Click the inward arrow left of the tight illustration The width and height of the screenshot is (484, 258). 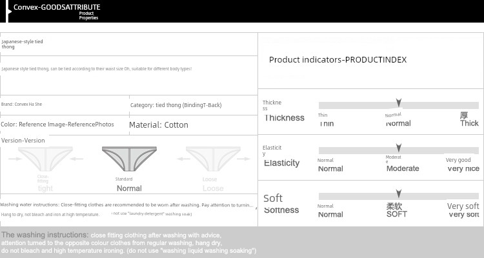[x=15, y=159]
